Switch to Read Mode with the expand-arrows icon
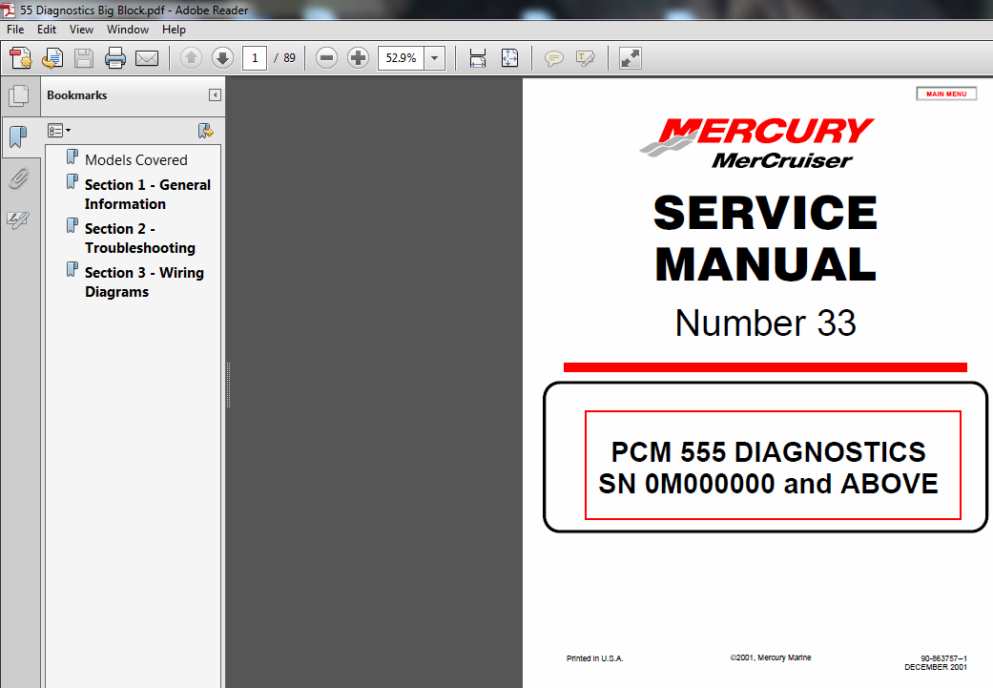 point(631,58)
